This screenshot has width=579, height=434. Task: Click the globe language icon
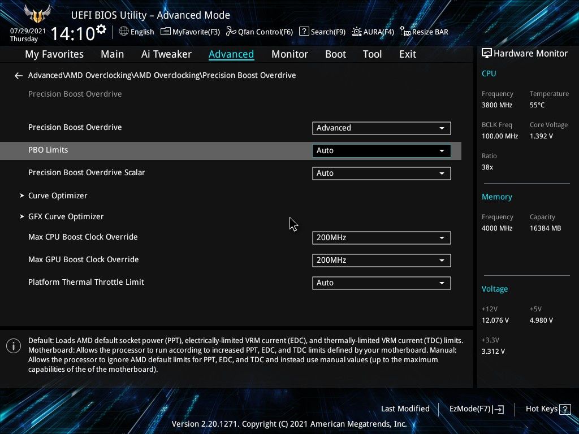pyautogui.click(x=124, y=32)
